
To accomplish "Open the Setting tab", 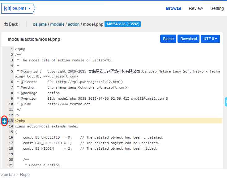I will pyautogui.click(x=217, y=8).
